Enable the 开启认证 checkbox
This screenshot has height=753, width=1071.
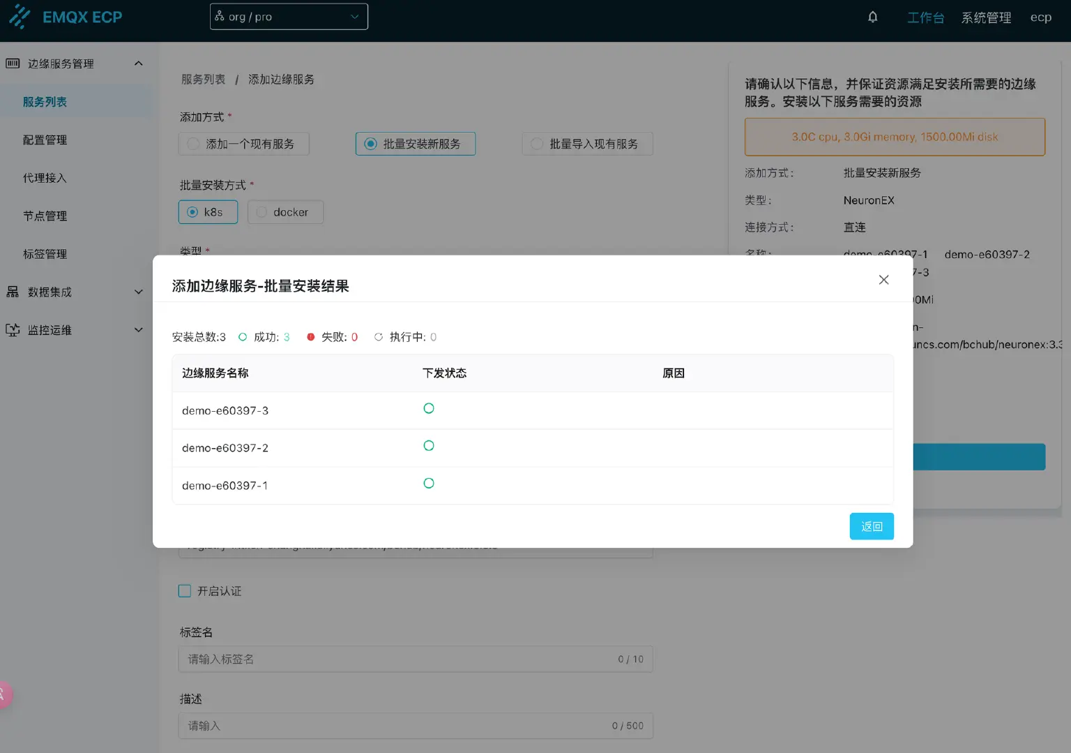pyautogui.click(x=184, y=590)
